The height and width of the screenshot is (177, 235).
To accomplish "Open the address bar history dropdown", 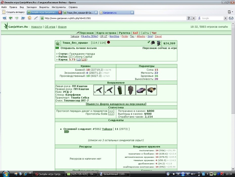I will 194,18.
